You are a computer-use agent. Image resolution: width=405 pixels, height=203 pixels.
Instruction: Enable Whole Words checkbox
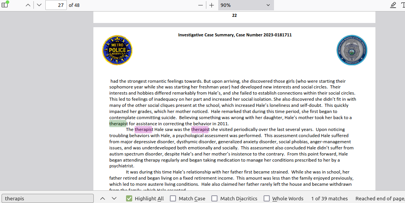tap(267, 198)
